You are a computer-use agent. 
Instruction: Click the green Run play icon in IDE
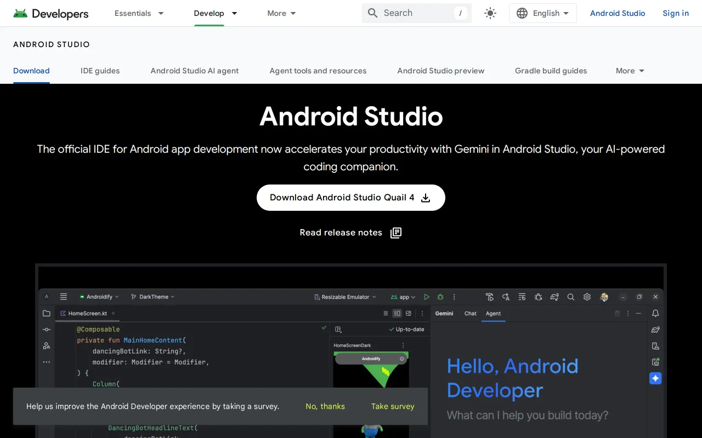pos(427,297)
